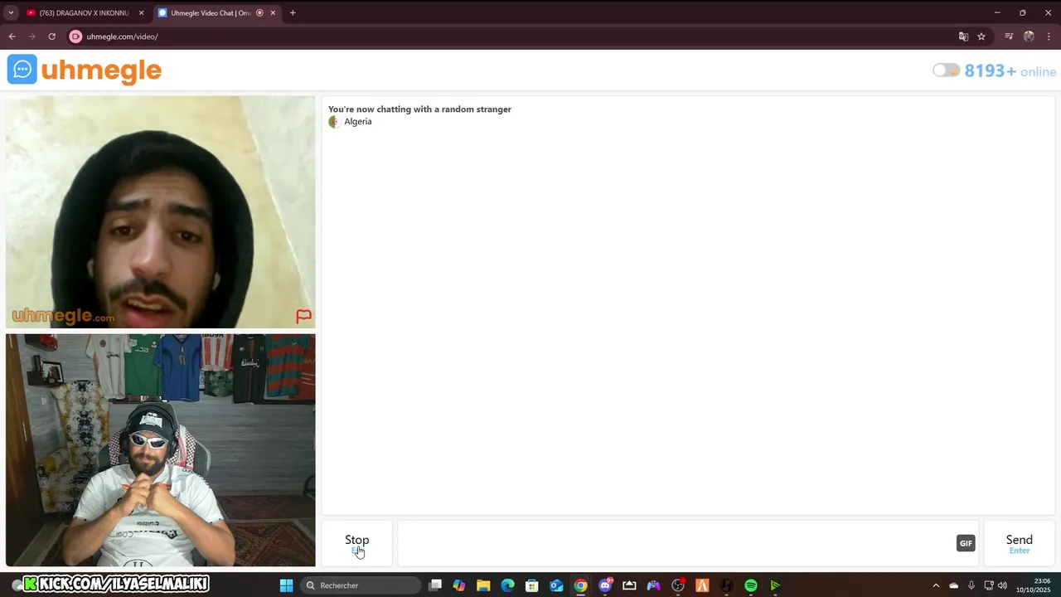
Task: Open the OneDrive cloud tray icon
Action: tap(953, 585)
